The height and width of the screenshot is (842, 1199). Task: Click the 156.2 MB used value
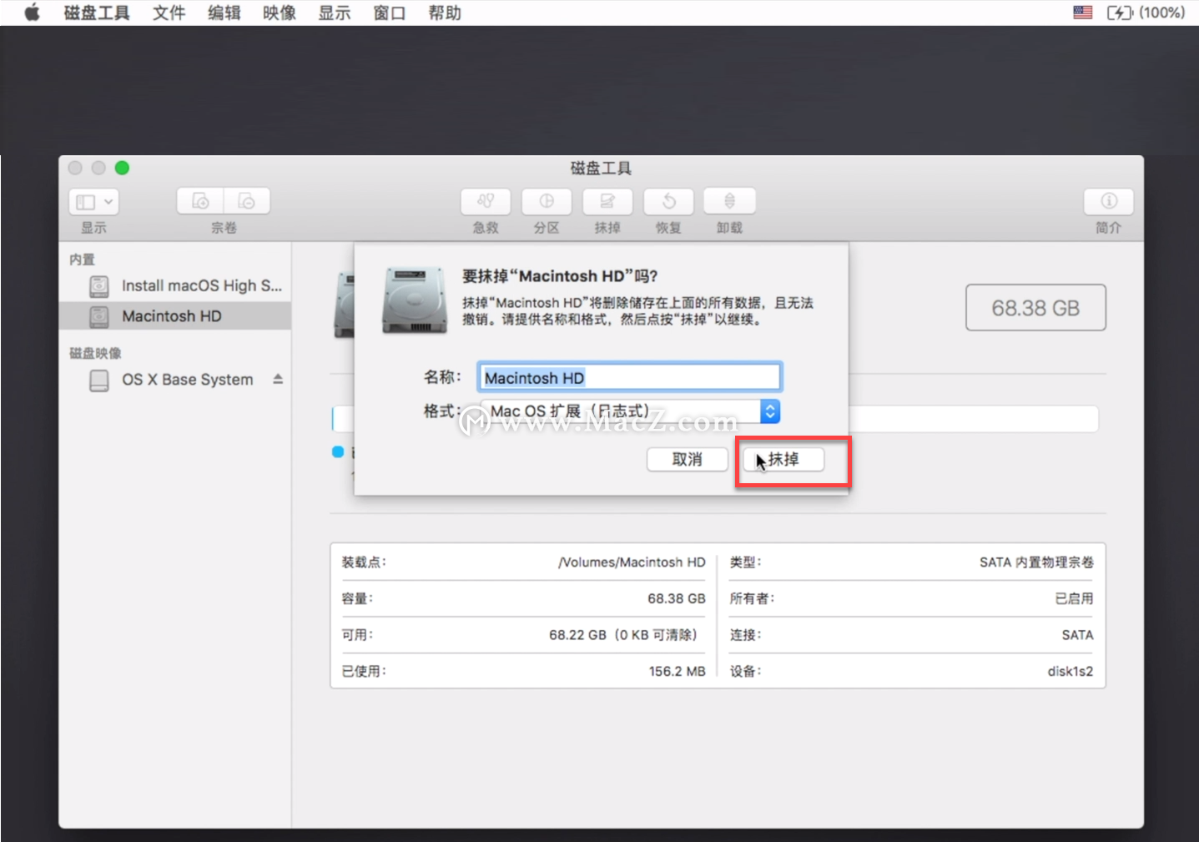click(678, 671)
